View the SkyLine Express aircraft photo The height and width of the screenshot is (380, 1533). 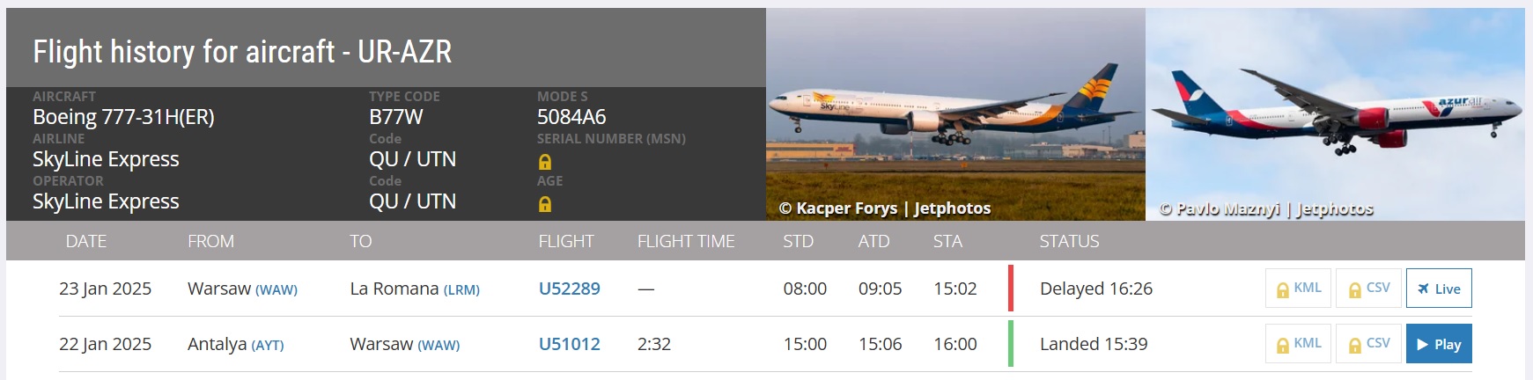pos(955,114)
